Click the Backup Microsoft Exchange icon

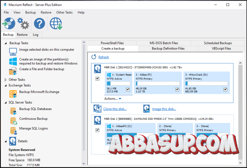pos(13,94)
